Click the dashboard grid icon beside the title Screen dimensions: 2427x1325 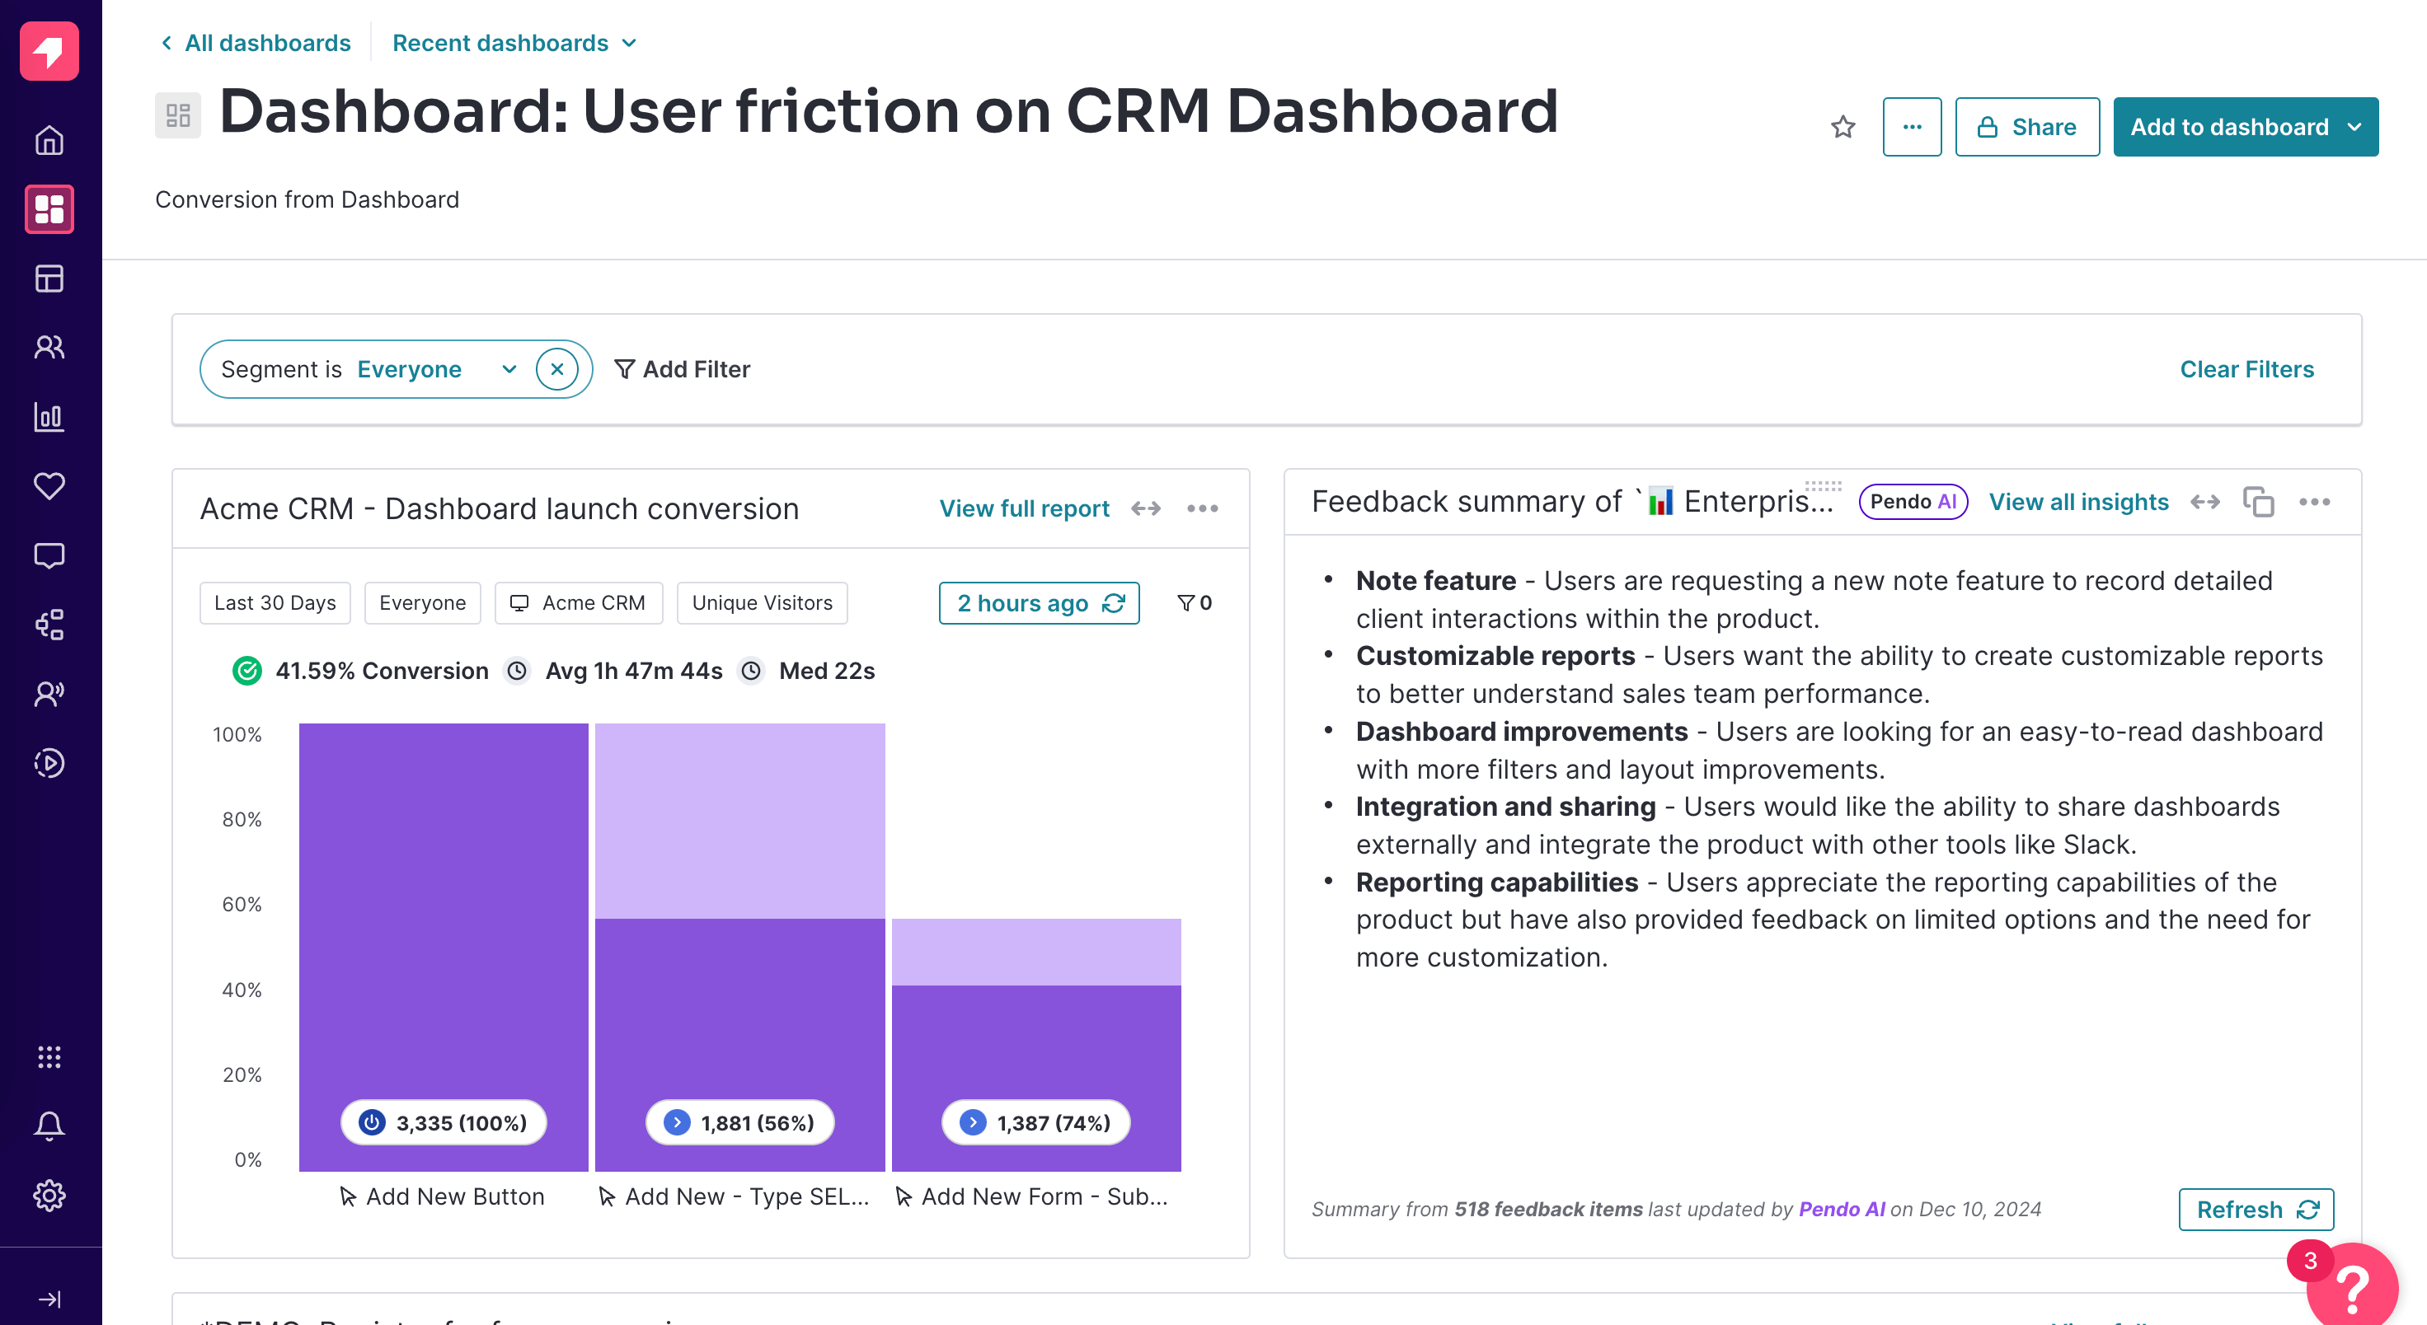tap(178, 115)
